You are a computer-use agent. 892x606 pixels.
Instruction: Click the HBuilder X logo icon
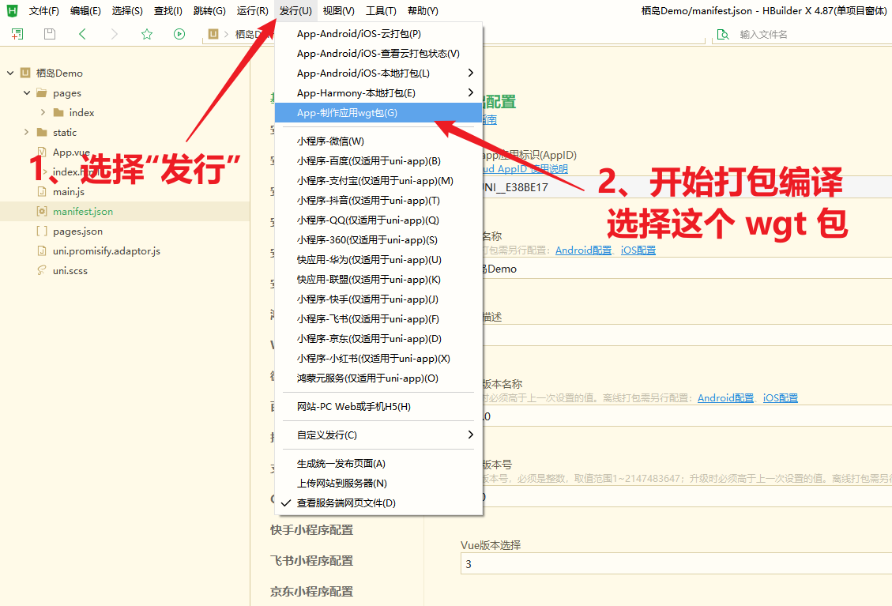click(12, 10)
